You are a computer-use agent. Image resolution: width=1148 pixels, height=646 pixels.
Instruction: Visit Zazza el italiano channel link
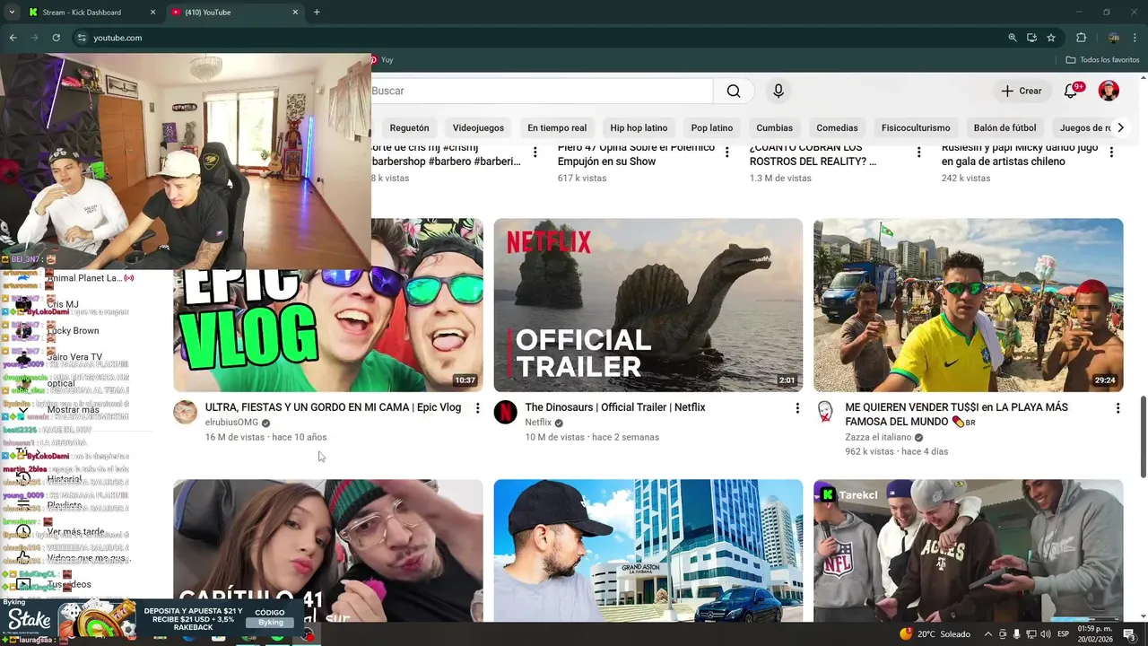point(878,437)
